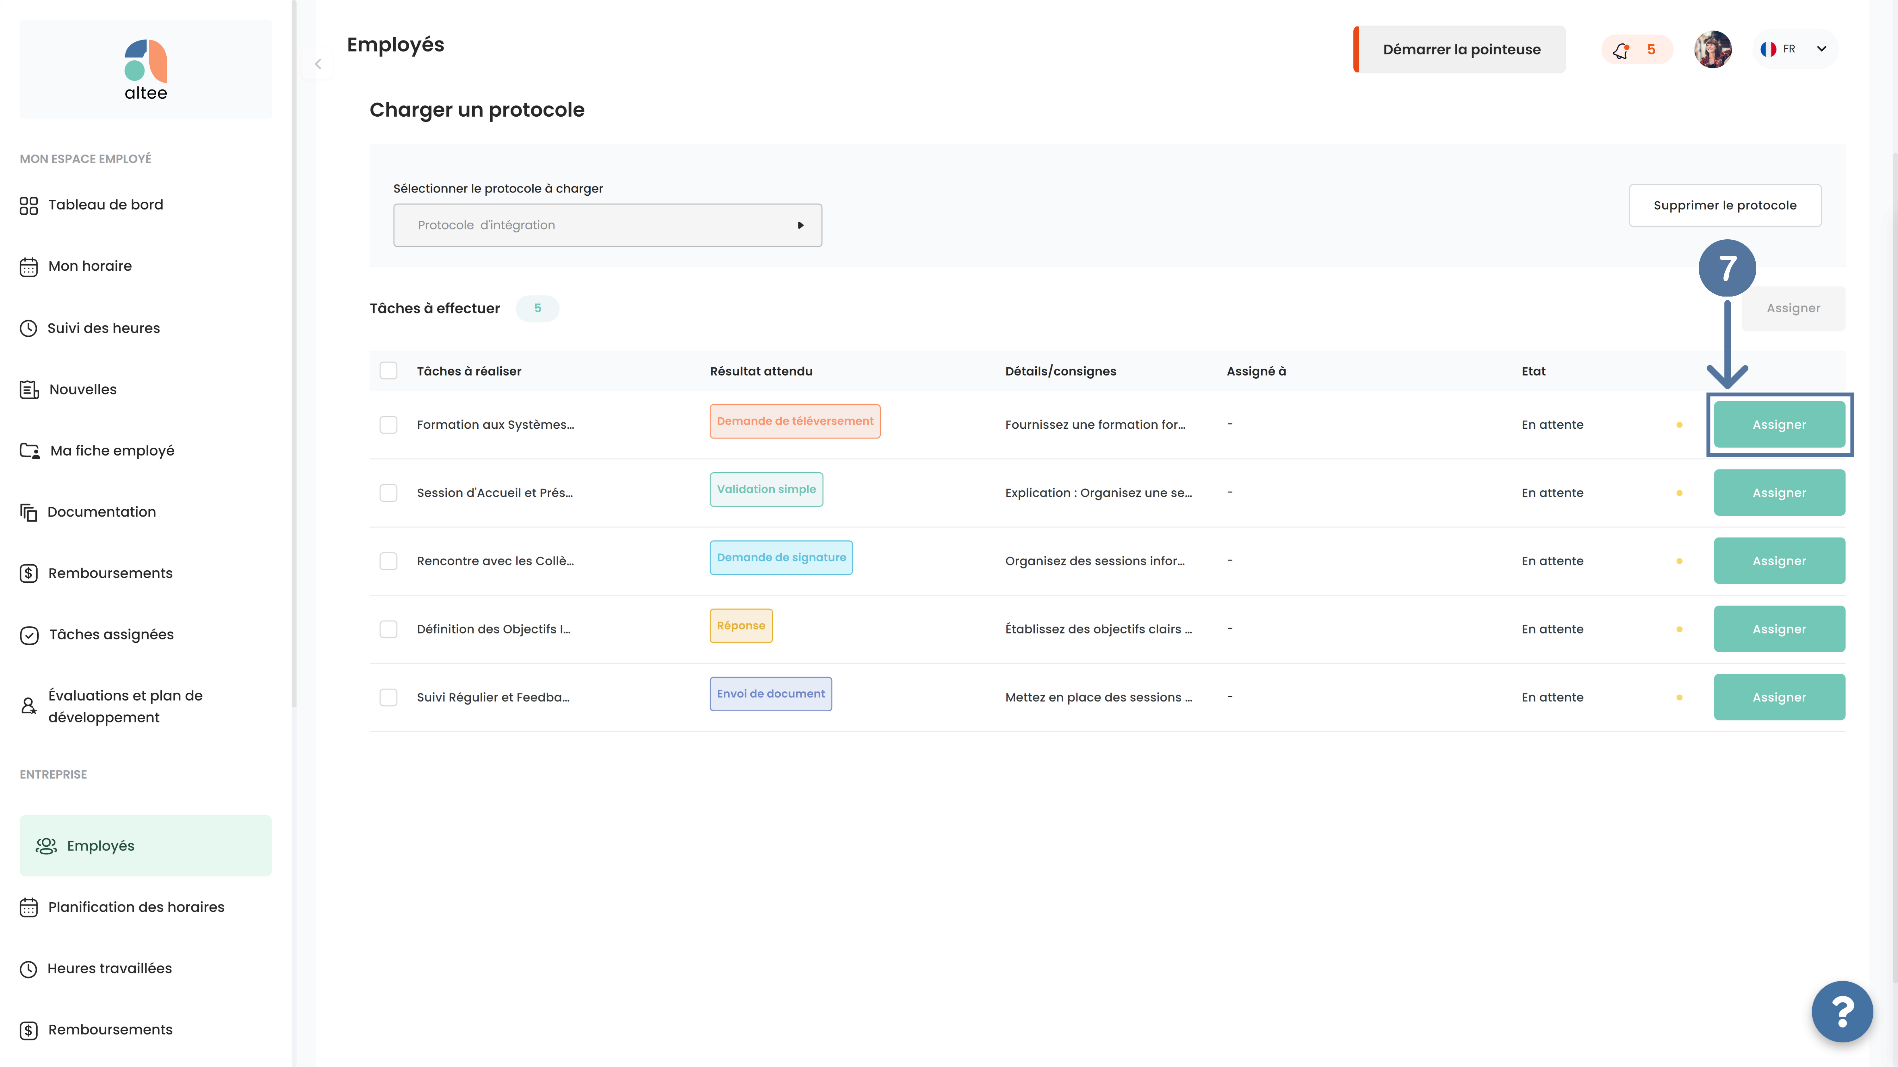Toggle the select-all tasks checkbox
The width and height of the screenshot is (1898, 1067).
(388, 371)
